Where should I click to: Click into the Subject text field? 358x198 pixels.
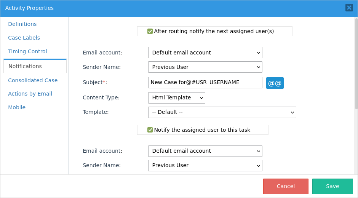[x=205, y=83]
